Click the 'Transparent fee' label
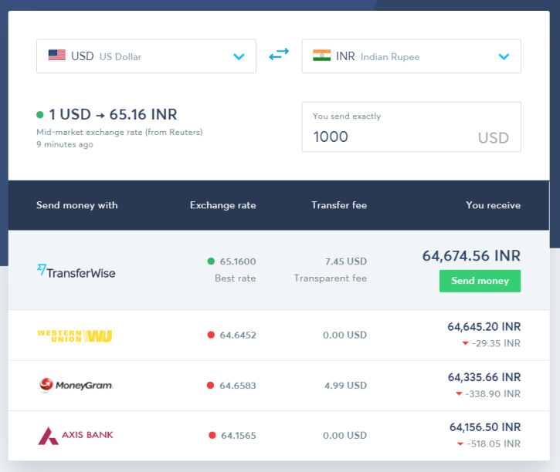560x472 pixels. 330,278
